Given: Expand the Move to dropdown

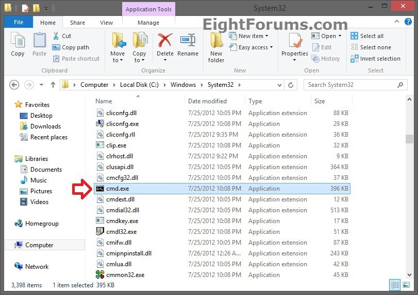Looking at the screenshot, I should pyautogui.click(x=118, y=60).
